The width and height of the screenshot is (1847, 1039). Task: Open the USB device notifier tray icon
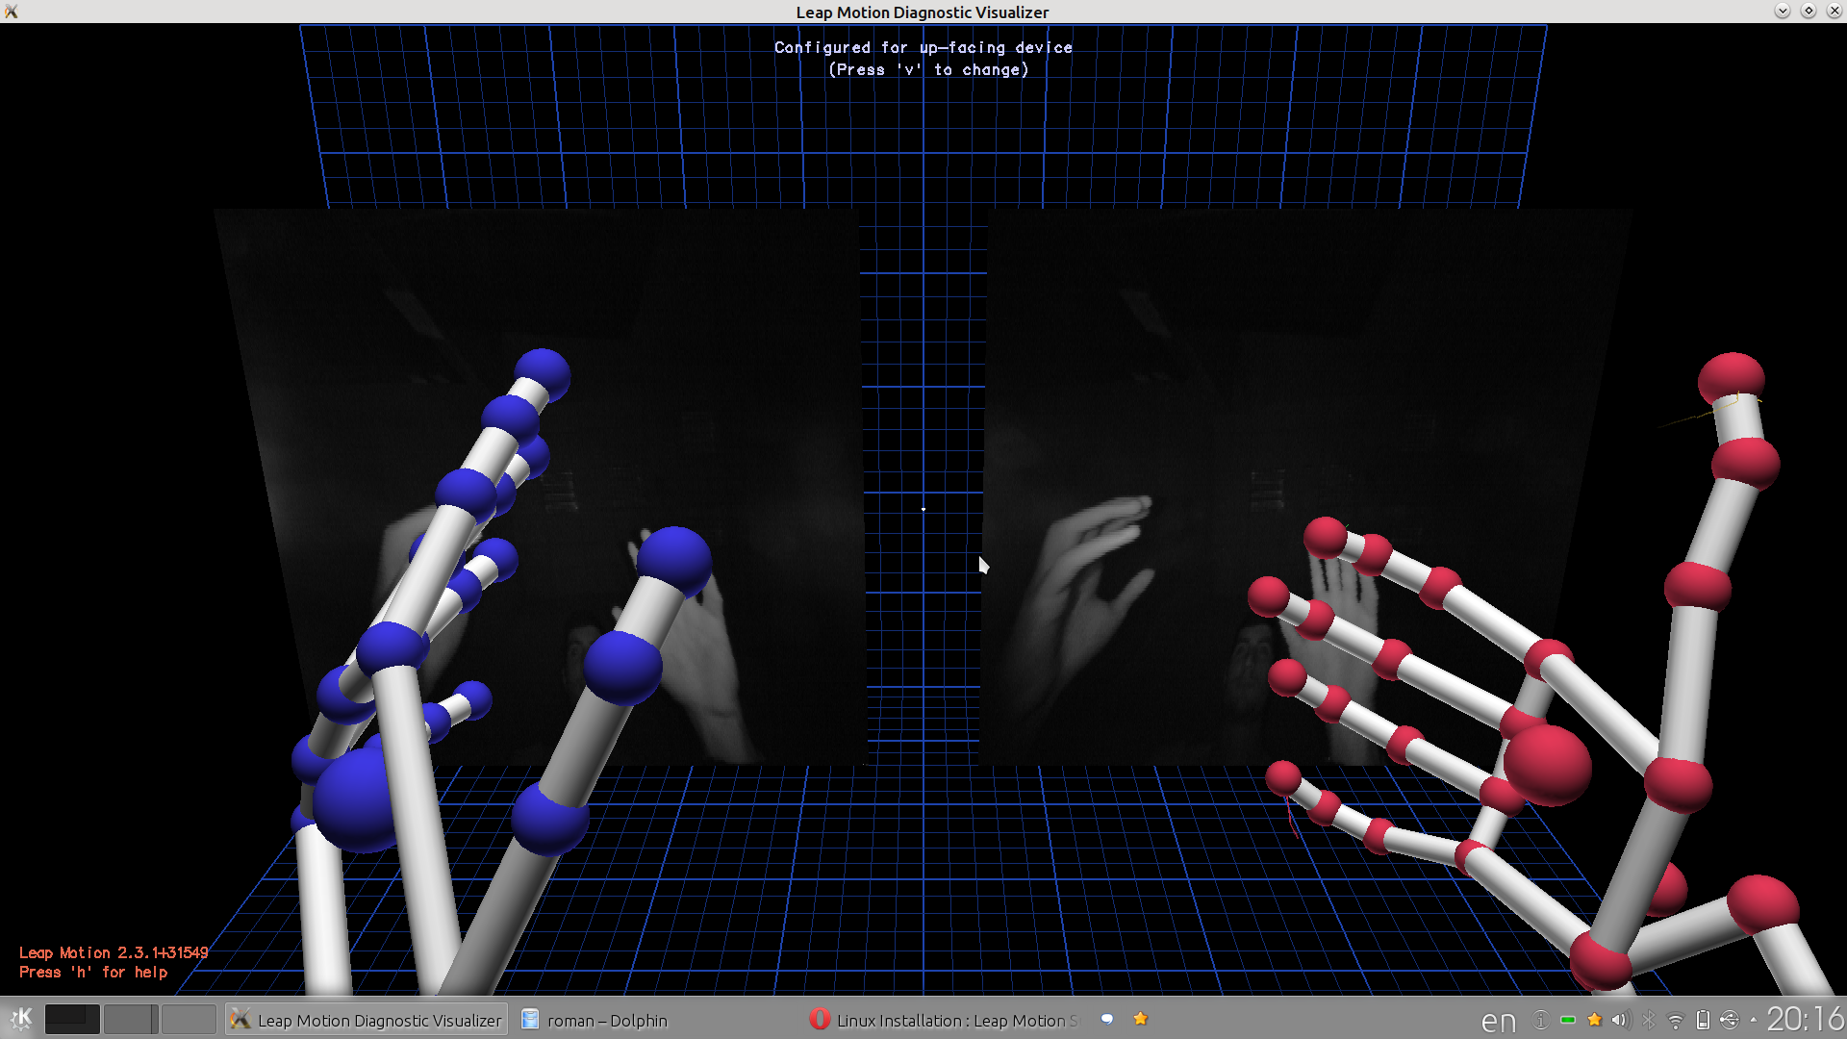point(1730,1020)
